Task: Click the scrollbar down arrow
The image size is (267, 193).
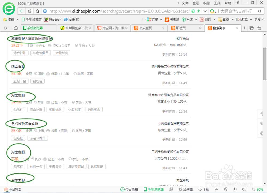Action: 265,184
